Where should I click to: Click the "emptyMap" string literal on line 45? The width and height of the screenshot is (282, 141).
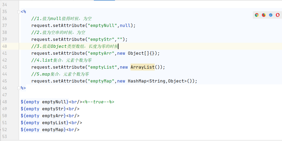click(101, 81)
